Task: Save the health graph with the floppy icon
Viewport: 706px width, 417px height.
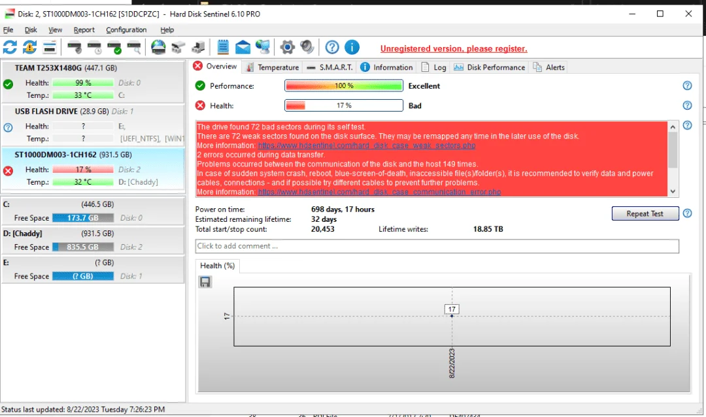Action: coord(205,282)
